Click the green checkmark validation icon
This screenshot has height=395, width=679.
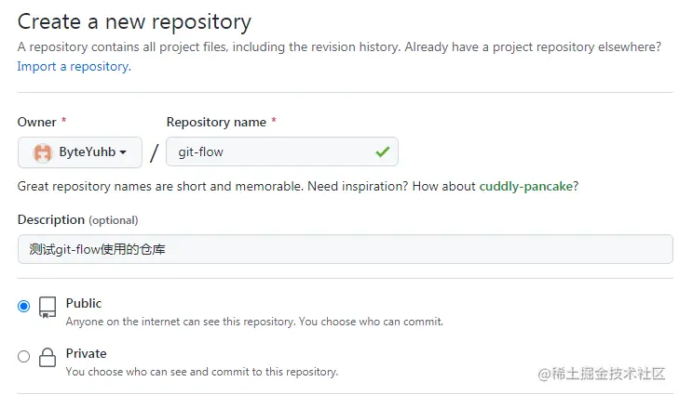pyautogui.click(x=382, y=151)
